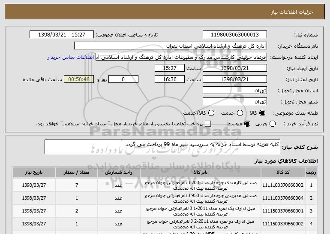Click the جزئیات اطلاعات نیاز header title
Viewport: 330px width, 234px height.
(x=292, y=12)
